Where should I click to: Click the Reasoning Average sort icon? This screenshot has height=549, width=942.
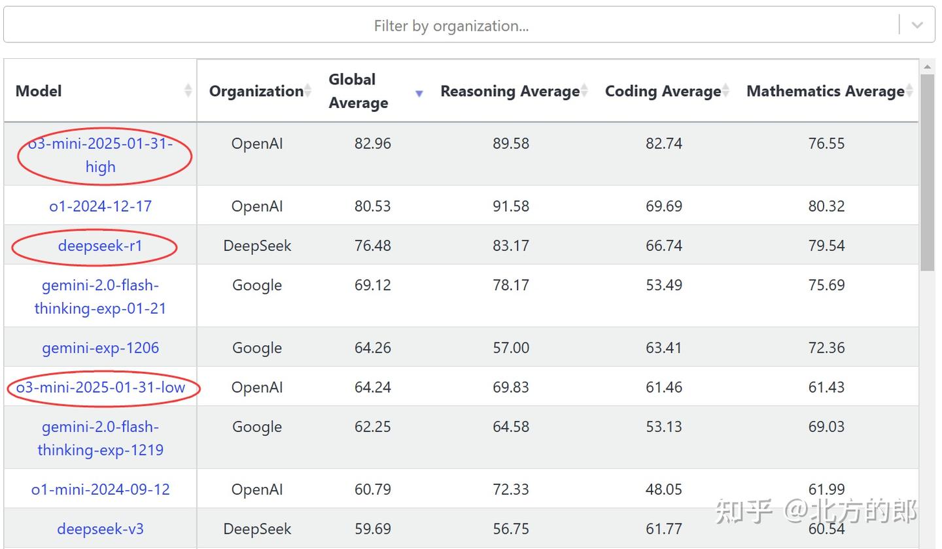click(584, 91)
